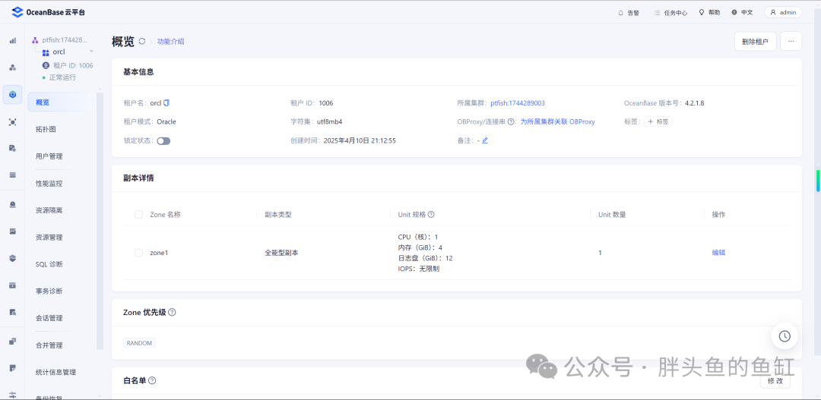Check the zone1 row checkbox
The image size is (821, 400).
tap(139, 253)
